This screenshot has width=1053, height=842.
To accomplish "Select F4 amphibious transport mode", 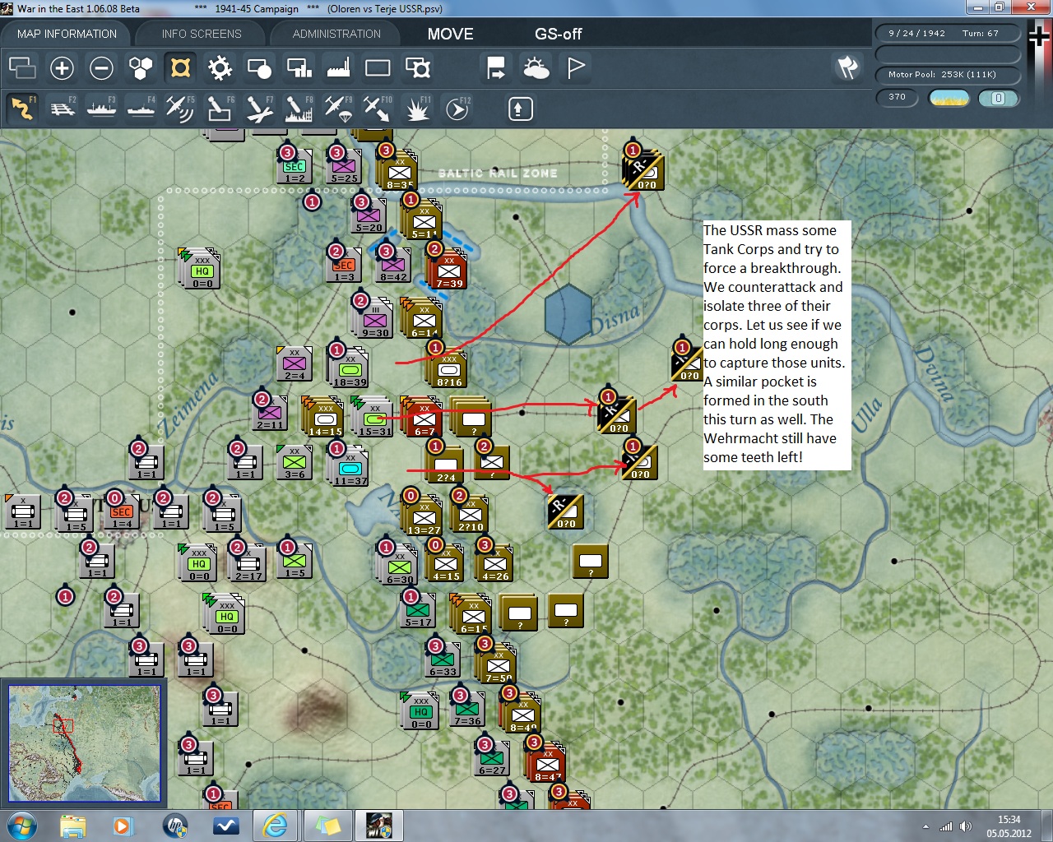I will coord(141,109).
